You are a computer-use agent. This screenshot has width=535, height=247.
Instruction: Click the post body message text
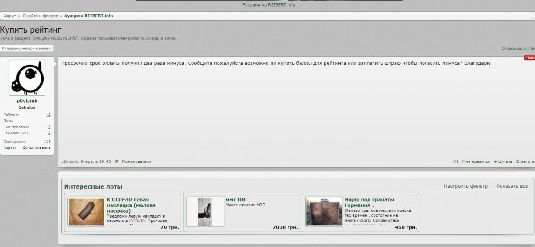(276, 63)
